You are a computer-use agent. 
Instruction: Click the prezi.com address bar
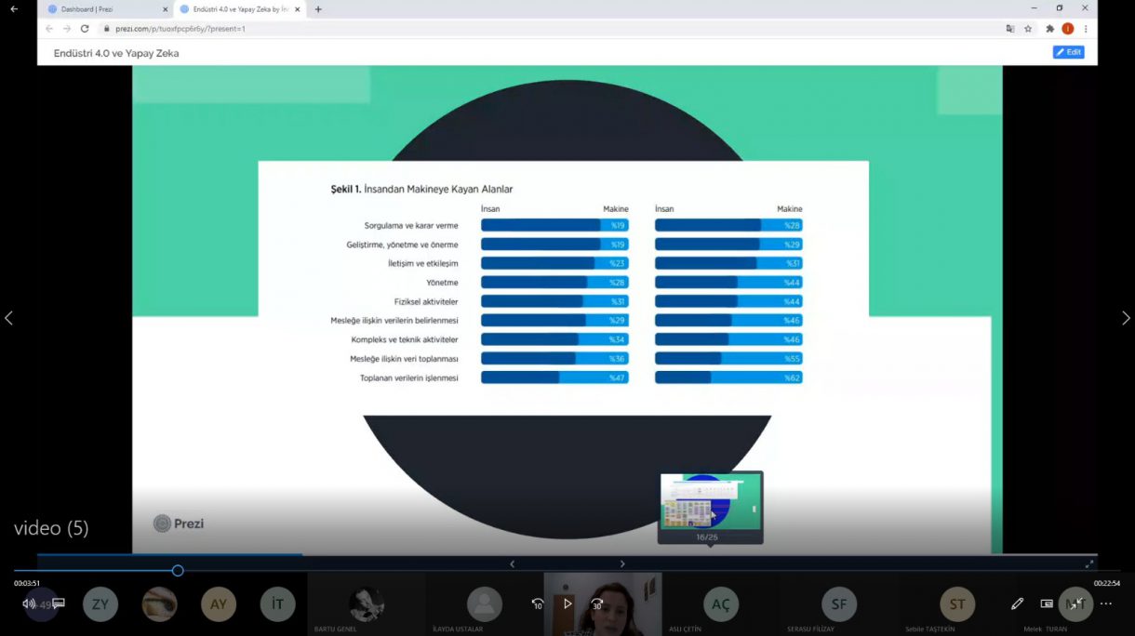tap(549, 29)
